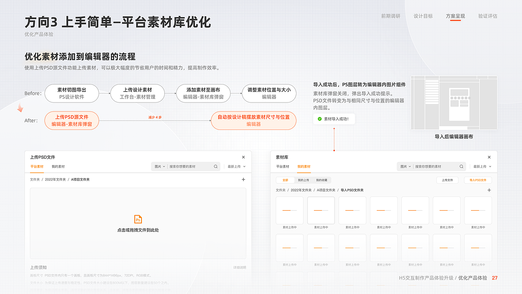Click 方案呈现 in top navigation
The image size is (522, 294).
point(456,16)
